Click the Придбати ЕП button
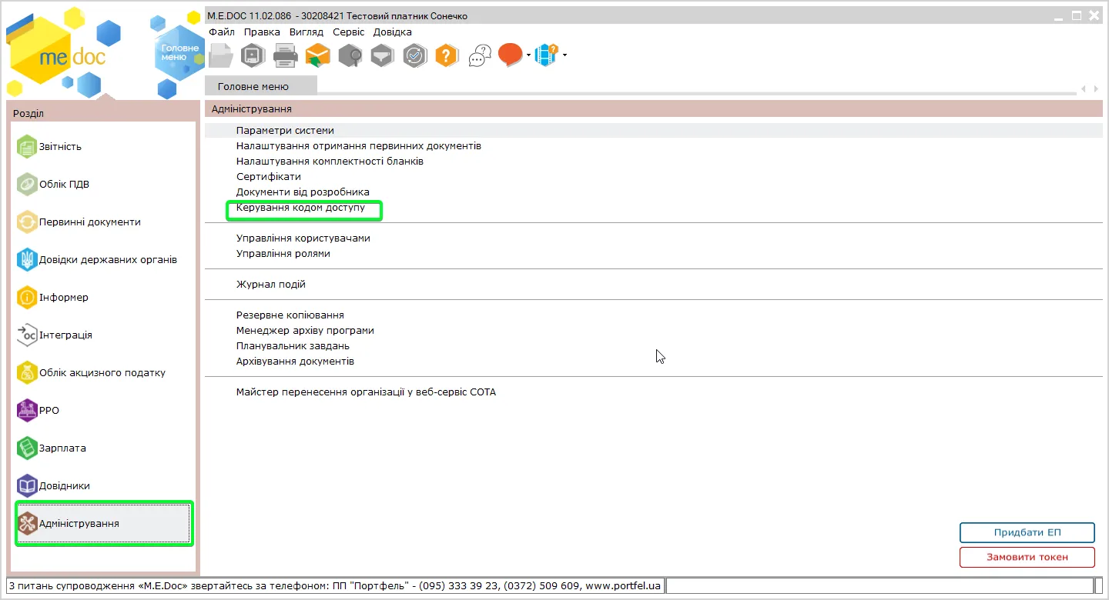The image size is (1109, 600). tap(1027, 532)
